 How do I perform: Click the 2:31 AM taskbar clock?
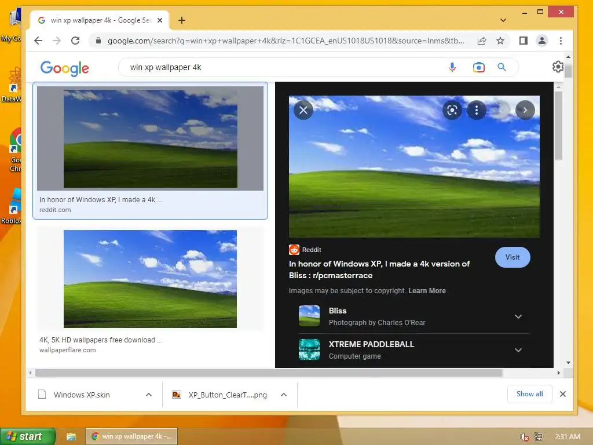click(568, 437)
